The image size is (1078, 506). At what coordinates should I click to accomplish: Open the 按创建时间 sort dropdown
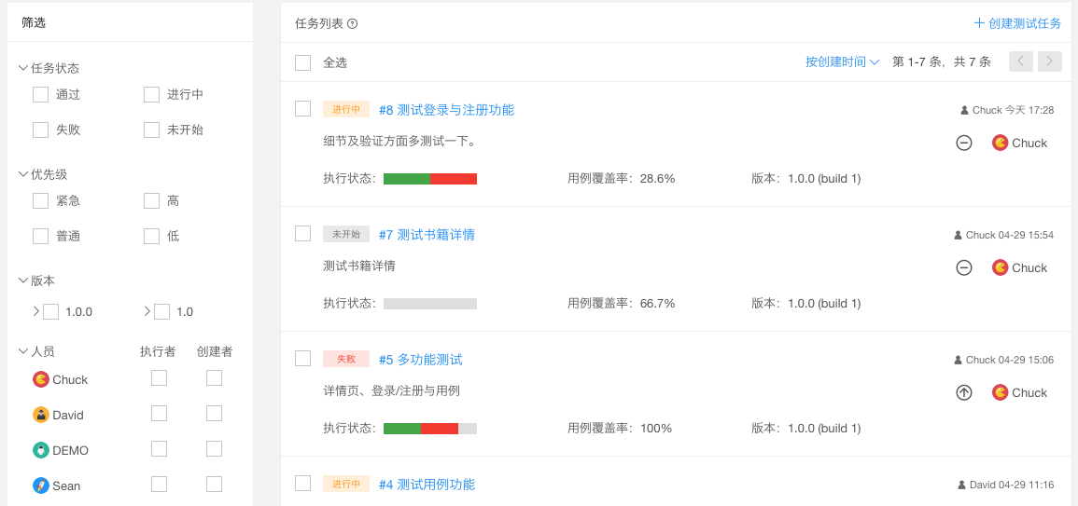(x=842, y=62)
